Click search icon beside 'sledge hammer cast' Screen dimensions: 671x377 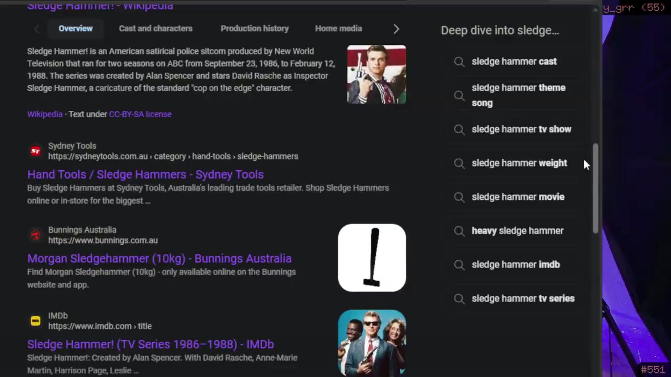click(x=460, y=62)
